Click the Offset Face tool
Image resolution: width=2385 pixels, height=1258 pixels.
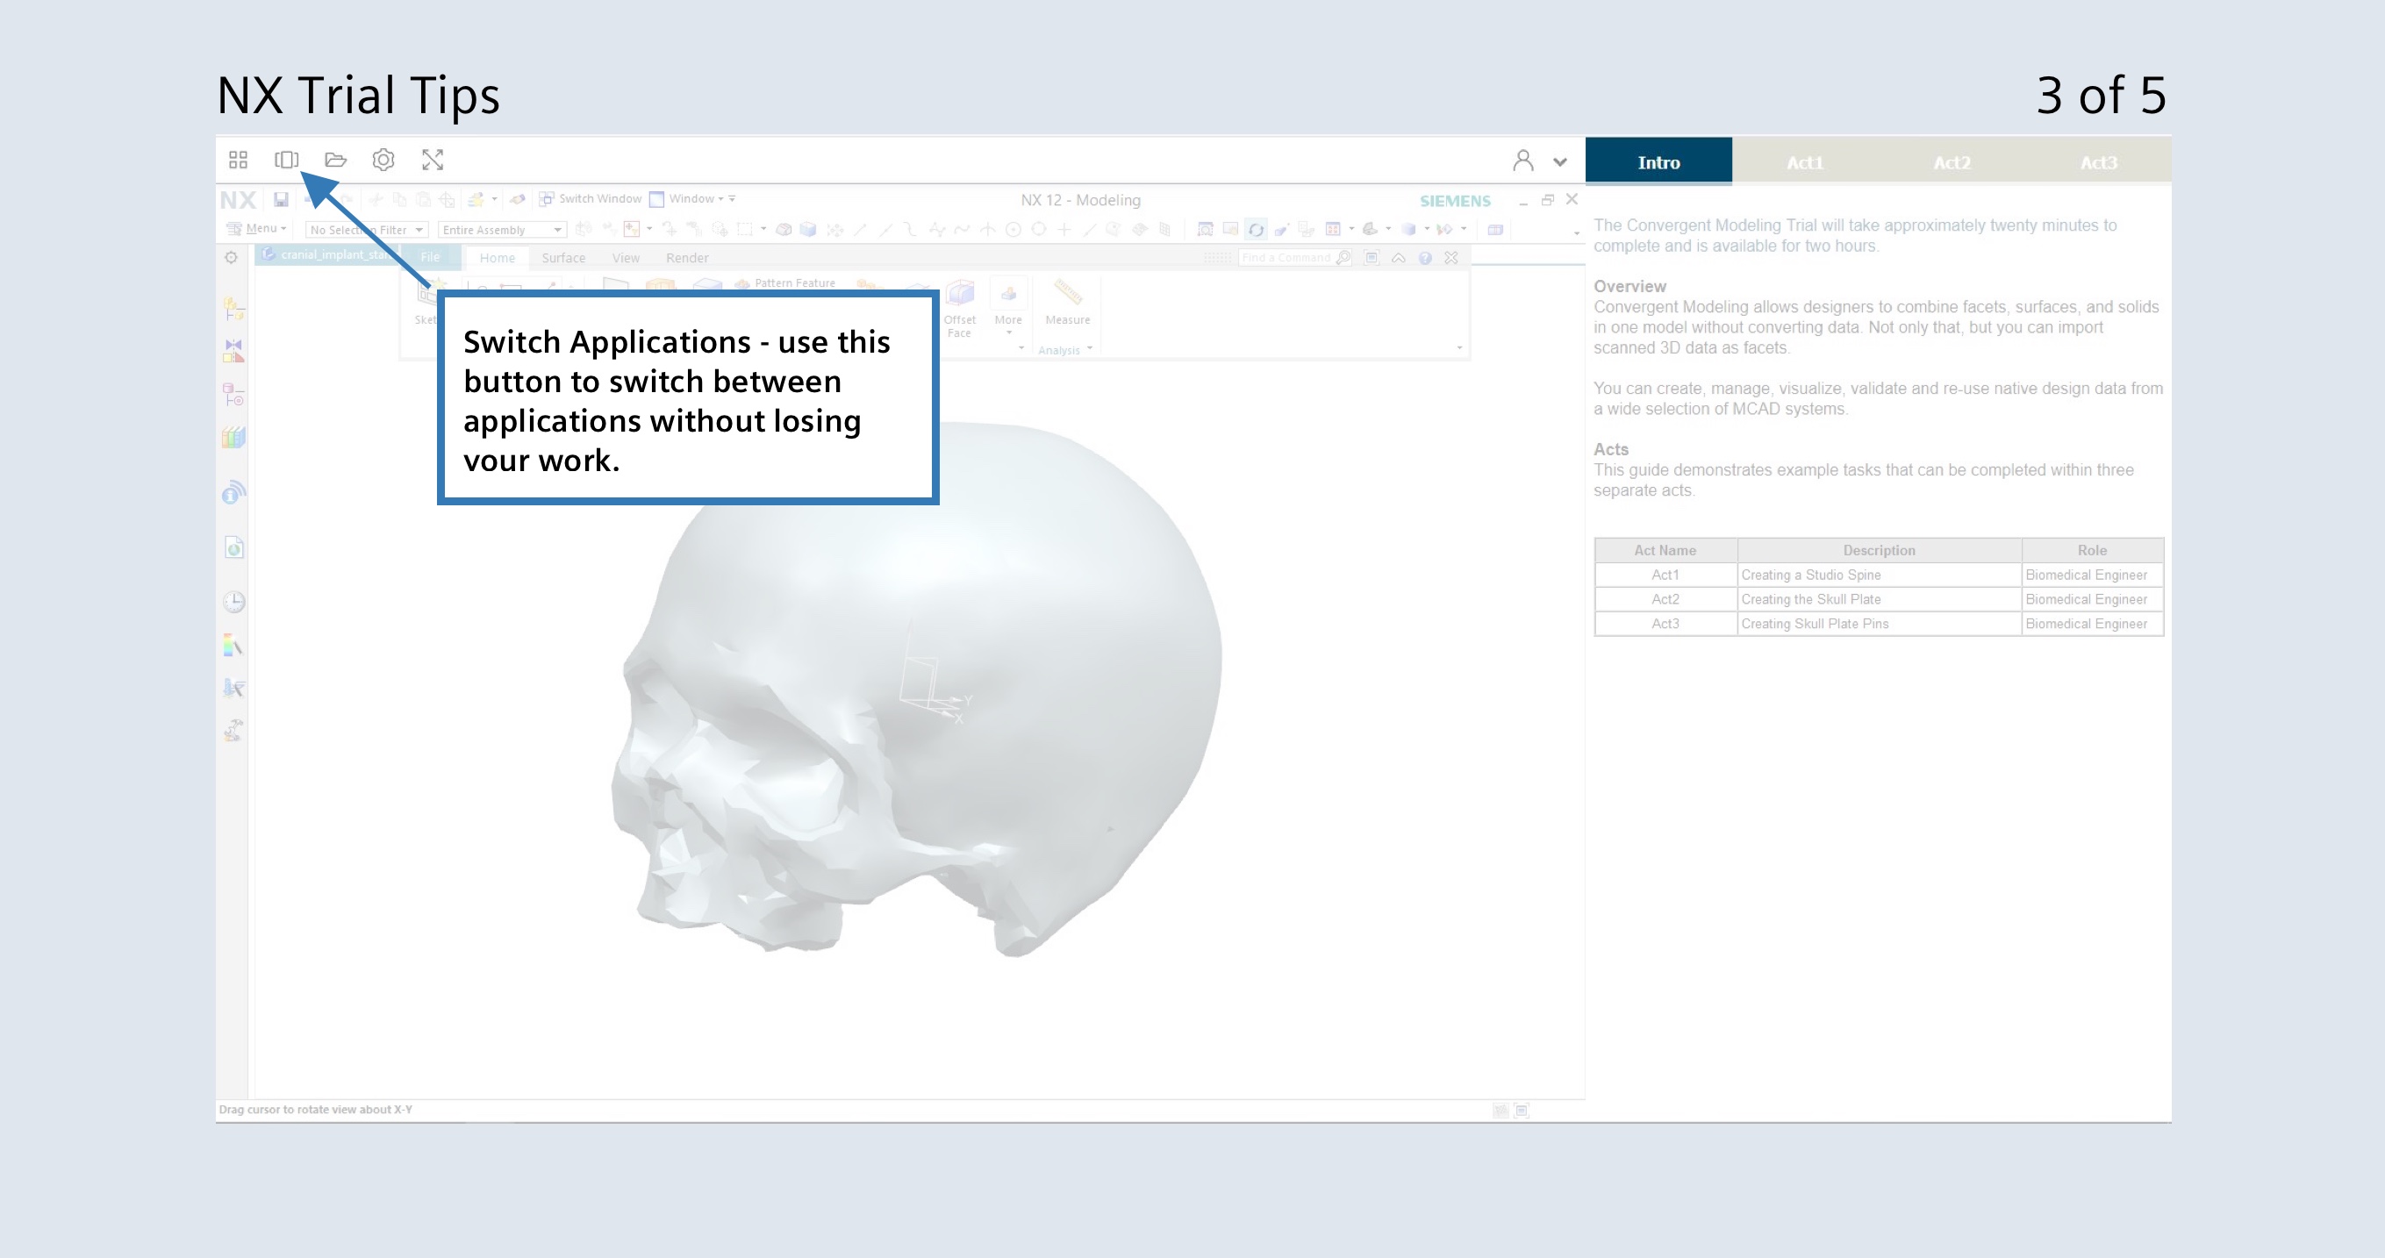959,310
